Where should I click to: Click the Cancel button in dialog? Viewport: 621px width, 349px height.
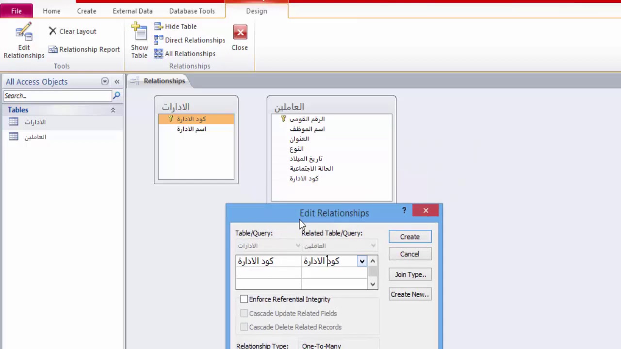pyautogui.click(x=409, y=254)
